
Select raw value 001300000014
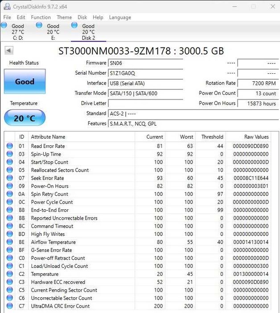click(x=251, y=274)
